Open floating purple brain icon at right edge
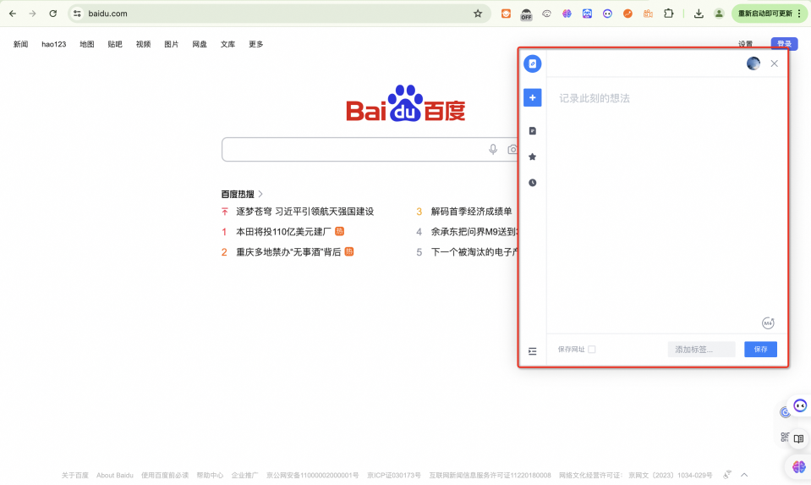Image resolution: width=811 pixels, height=485 pixels. 799,467
